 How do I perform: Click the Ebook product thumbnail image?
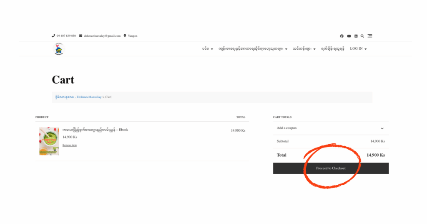(49, 141)
